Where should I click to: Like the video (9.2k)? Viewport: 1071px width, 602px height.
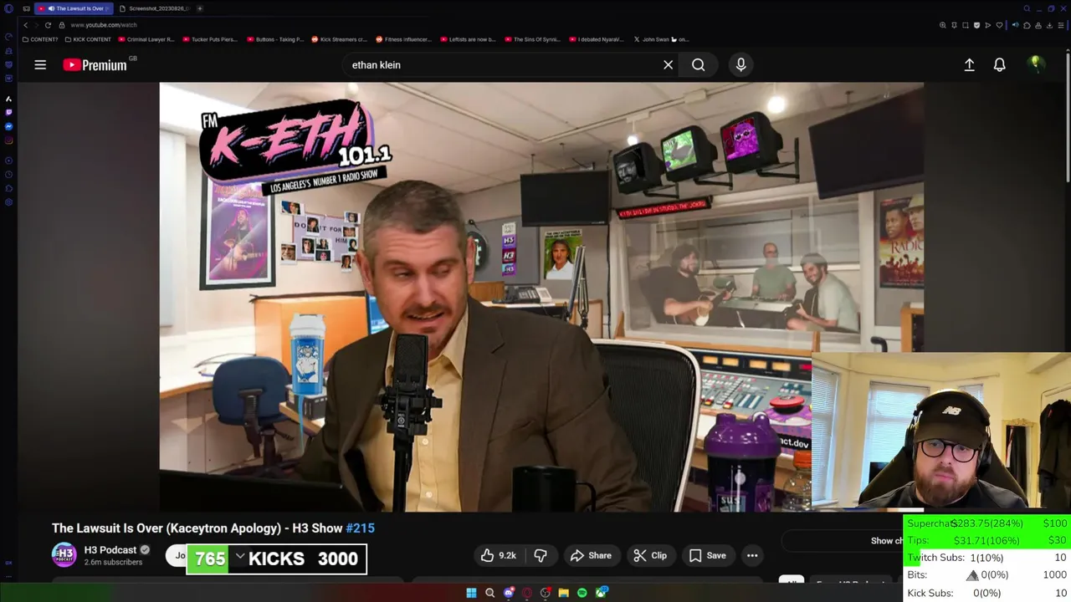499,555
